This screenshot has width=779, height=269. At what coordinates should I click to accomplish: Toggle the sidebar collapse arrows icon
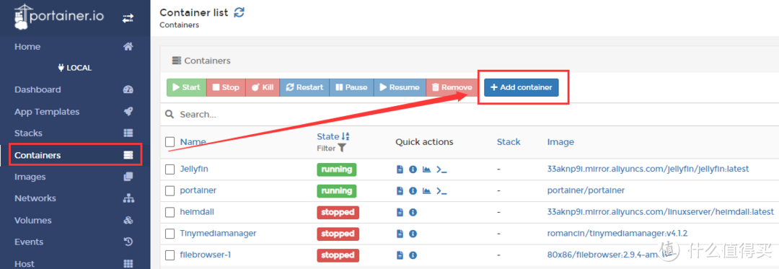128,18
